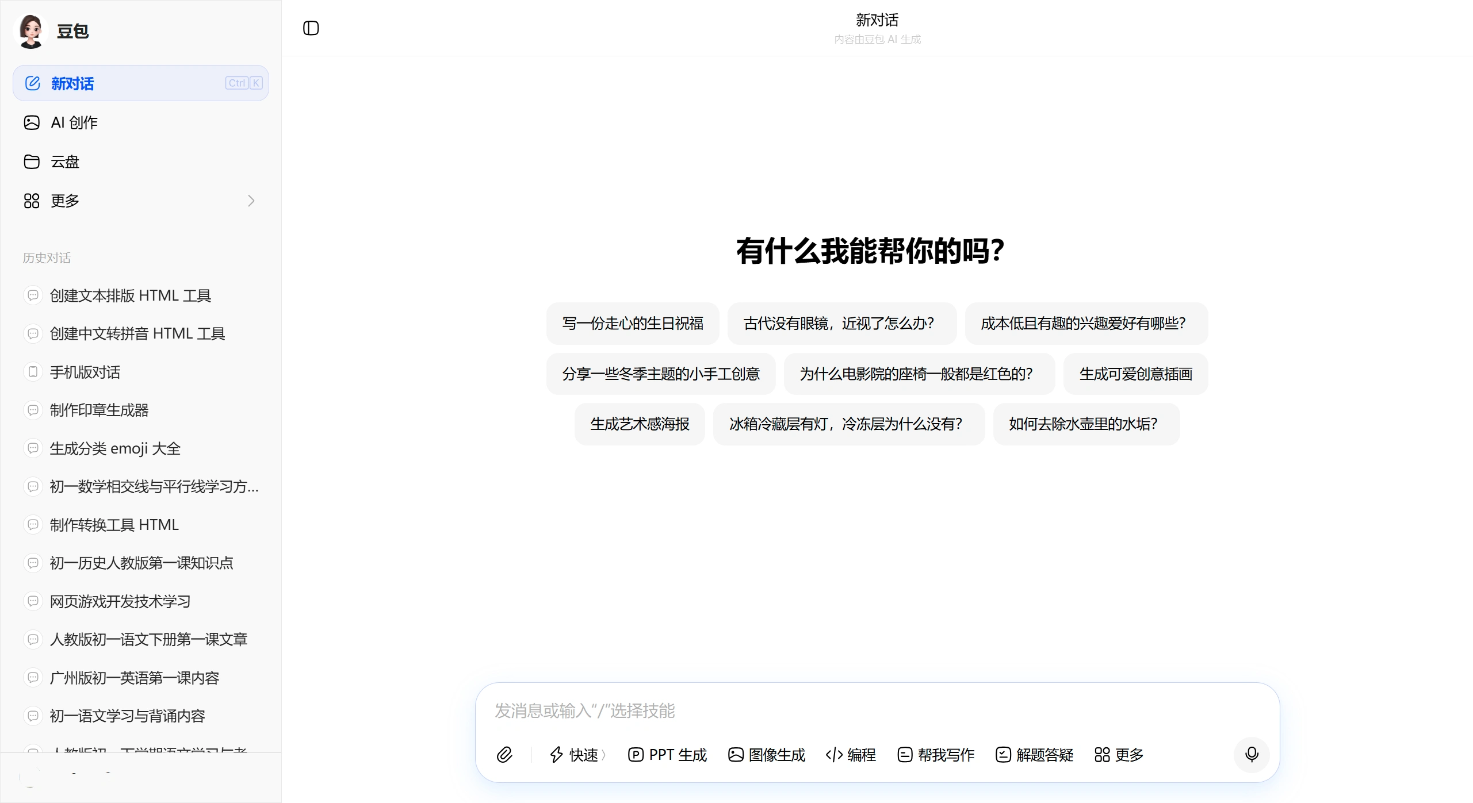The width and height of the screenshot is (1473, 803).
Task: Click suggestion 生成艺术感海报
Action: click(x=639, y=424)
